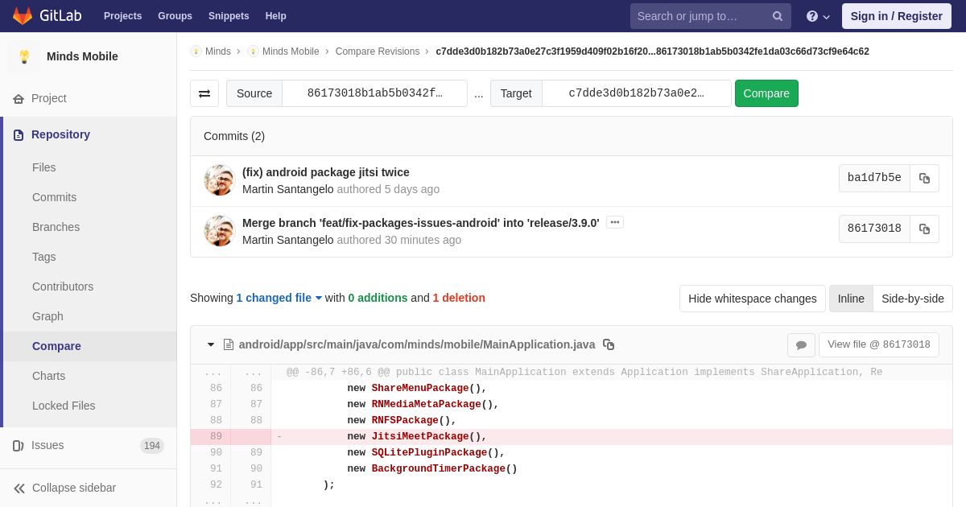Toggle comments for MainApplication.java
This screenshot has height=507, width=966.
coord(801,345)
